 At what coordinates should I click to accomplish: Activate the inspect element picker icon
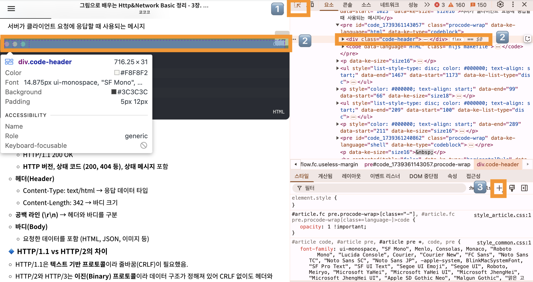pyautogui.click(x=297, y=5)
